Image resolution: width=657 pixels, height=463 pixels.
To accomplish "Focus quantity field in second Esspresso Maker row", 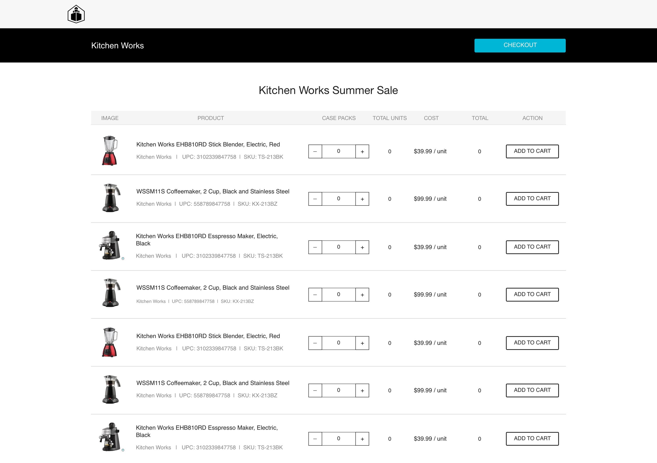I will (338, 439).
